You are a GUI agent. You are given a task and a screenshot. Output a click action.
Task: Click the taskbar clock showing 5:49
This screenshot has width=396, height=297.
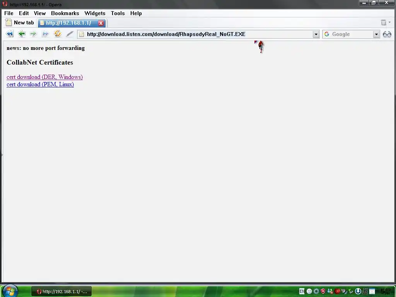coord(386,291)
